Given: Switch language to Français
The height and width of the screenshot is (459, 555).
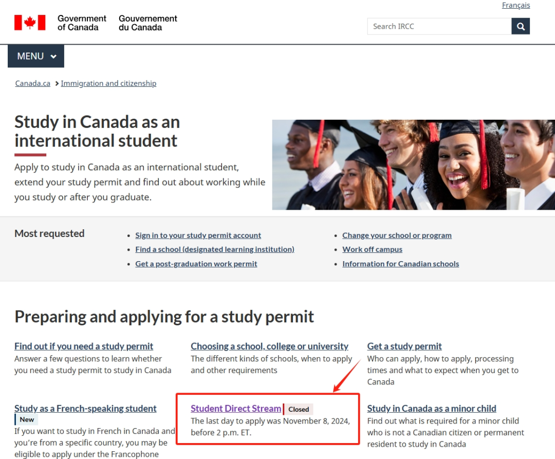Looking at the screenshot, I should pos(516,5).
